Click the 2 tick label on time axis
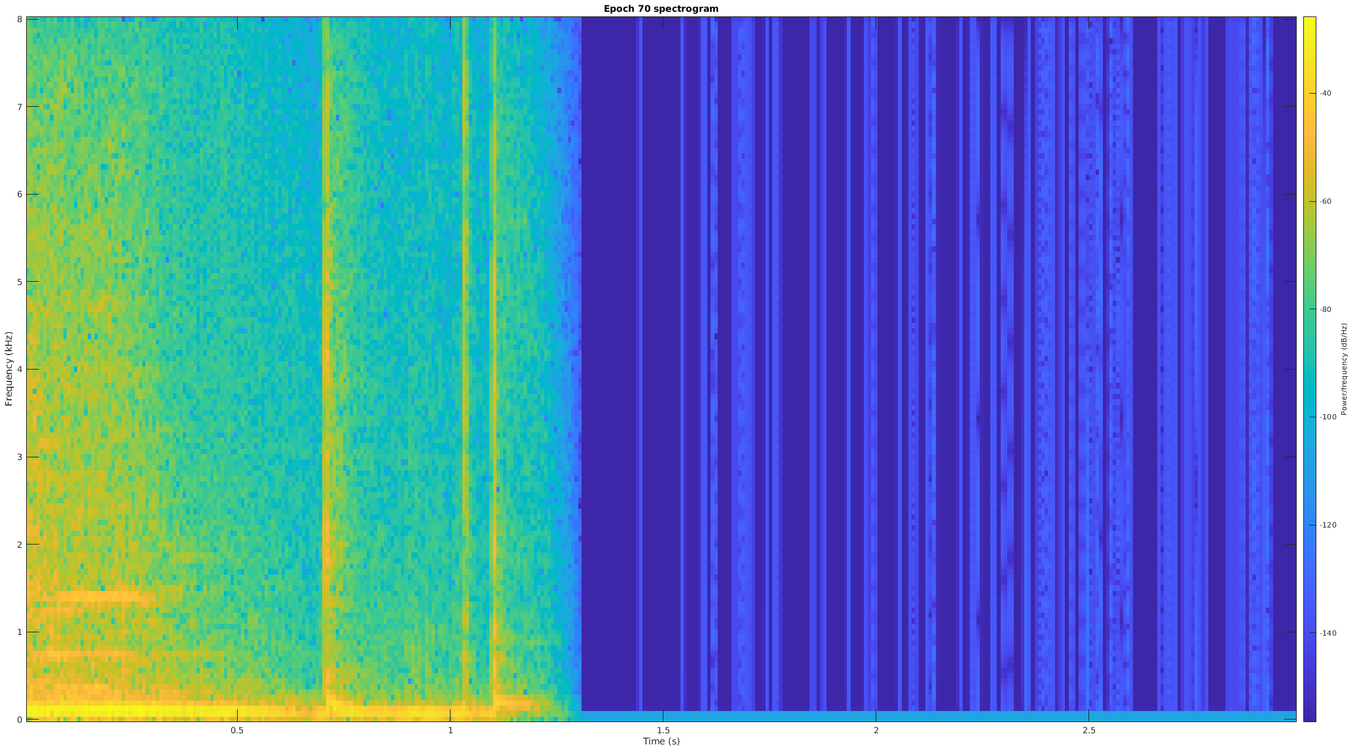 click(876, 730)
